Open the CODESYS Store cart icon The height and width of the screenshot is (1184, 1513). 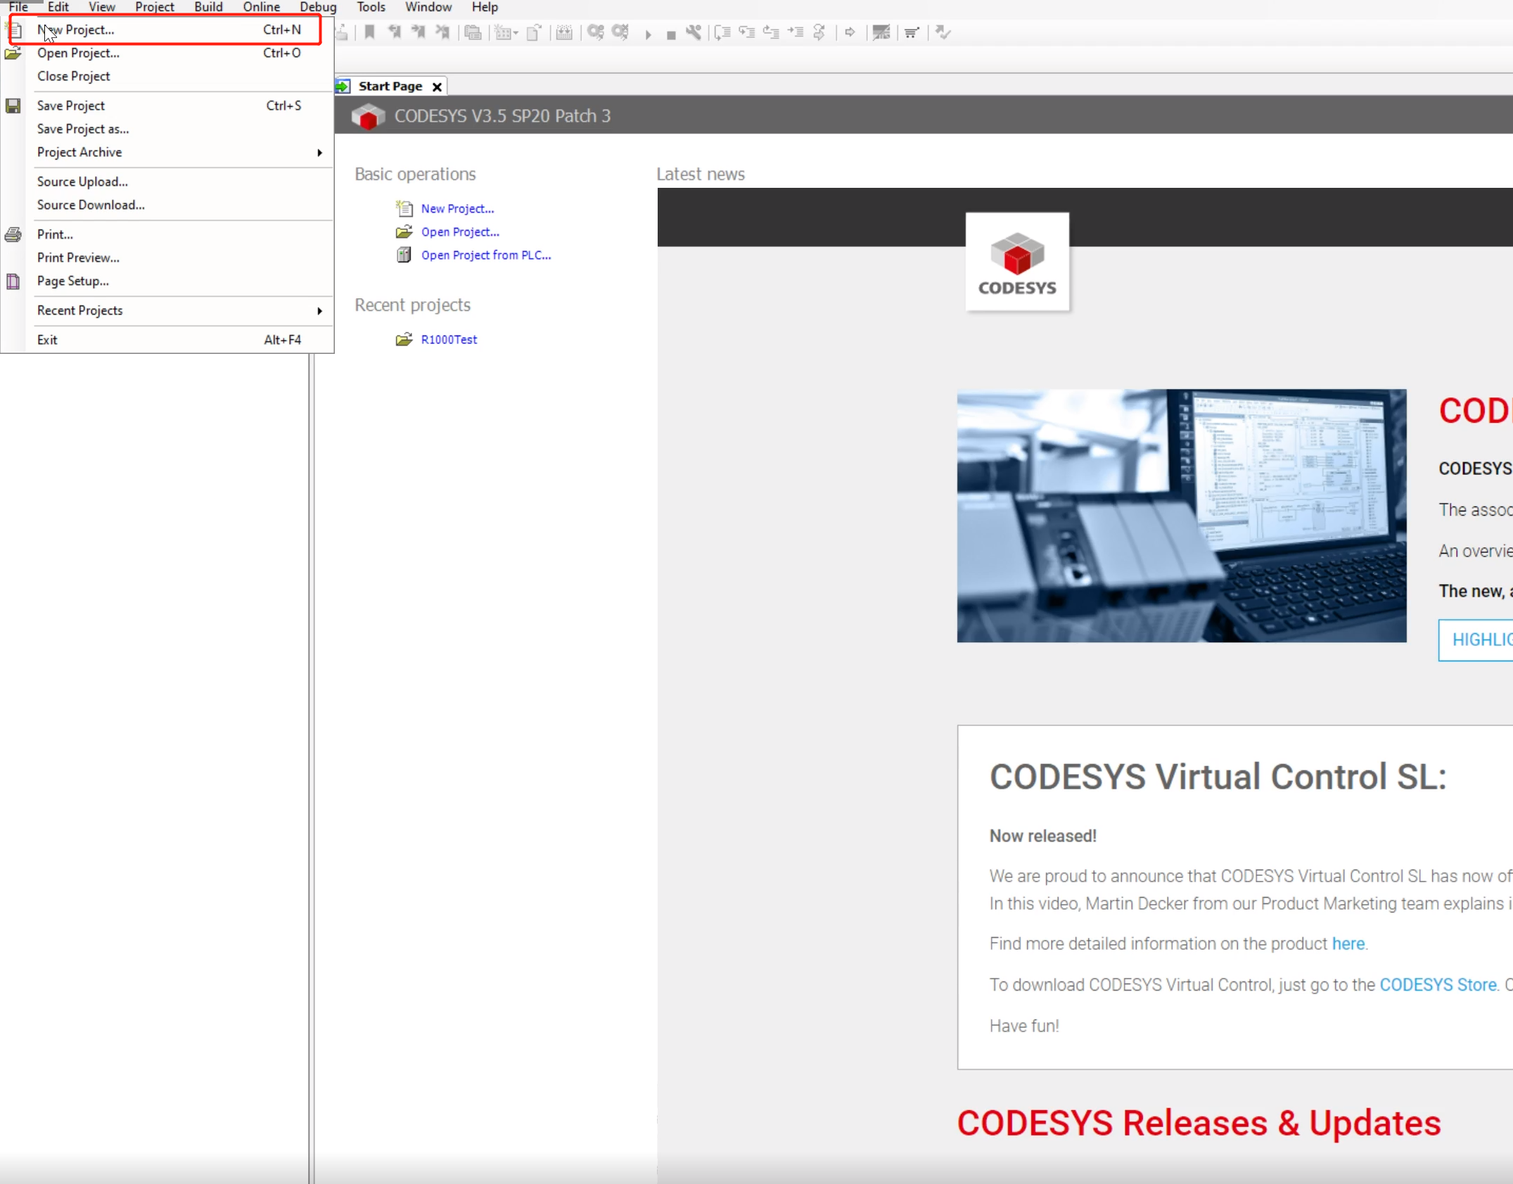point(912,32)
